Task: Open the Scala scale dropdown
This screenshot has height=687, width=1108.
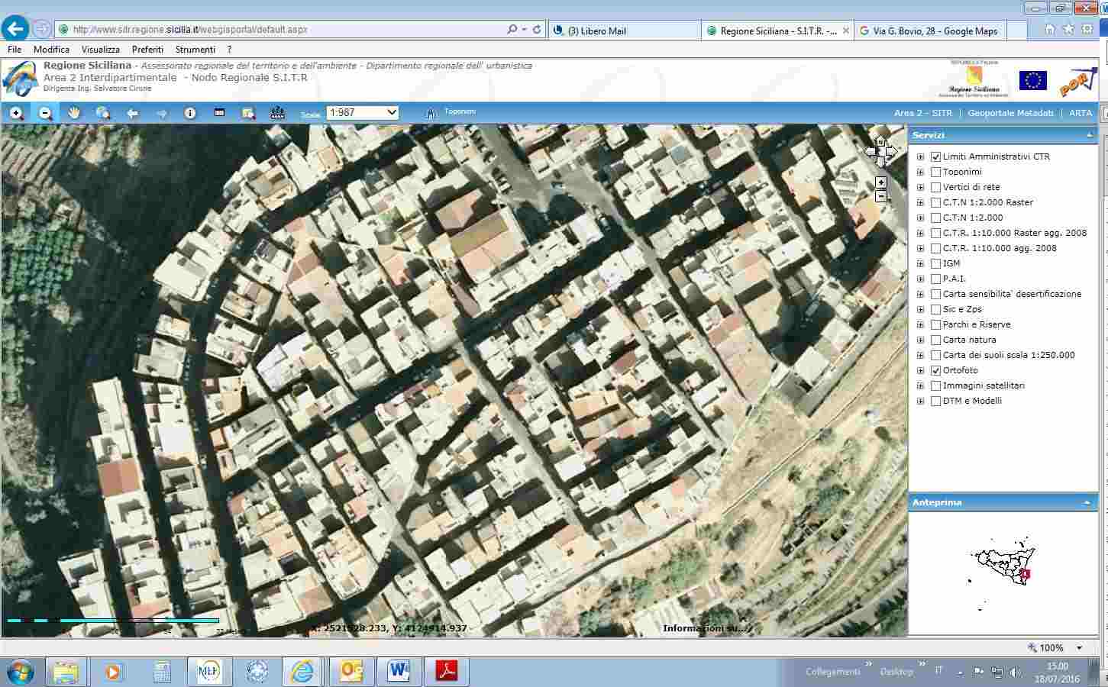Action: [x=363, y=112]
